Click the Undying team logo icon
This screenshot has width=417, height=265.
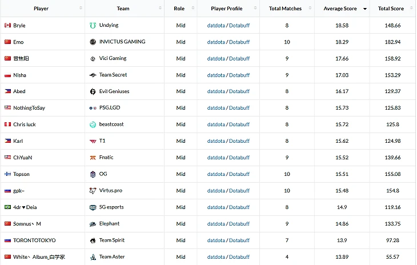[x=93, y=26]
